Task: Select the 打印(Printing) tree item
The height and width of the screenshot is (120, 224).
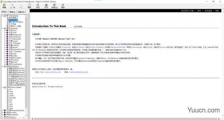Action: (x=14, y=60)
